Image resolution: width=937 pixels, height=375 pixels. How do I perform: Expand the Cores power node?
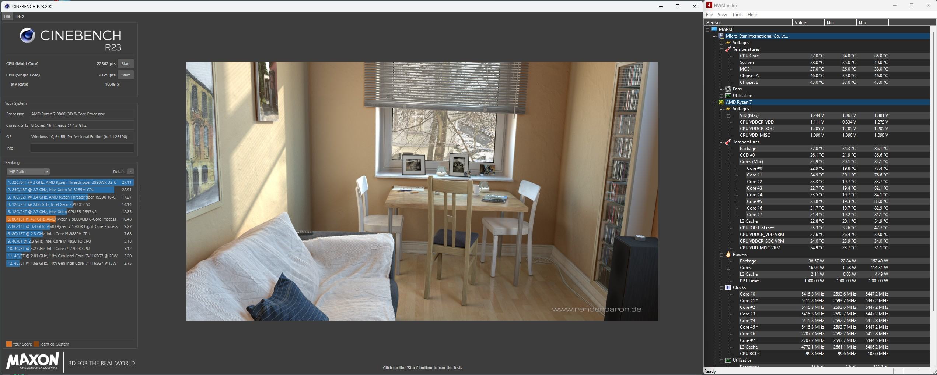[x=728, y=268]
